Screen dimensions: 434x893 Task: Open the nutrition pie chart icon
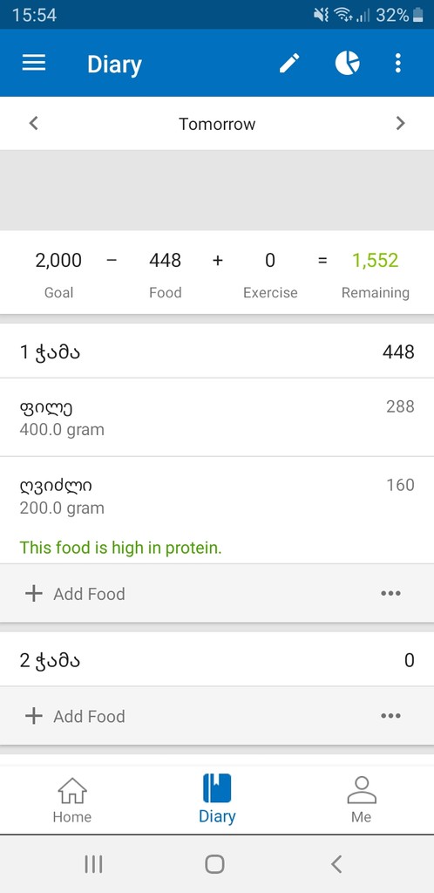pyautogui.click(x=347, y=63)
